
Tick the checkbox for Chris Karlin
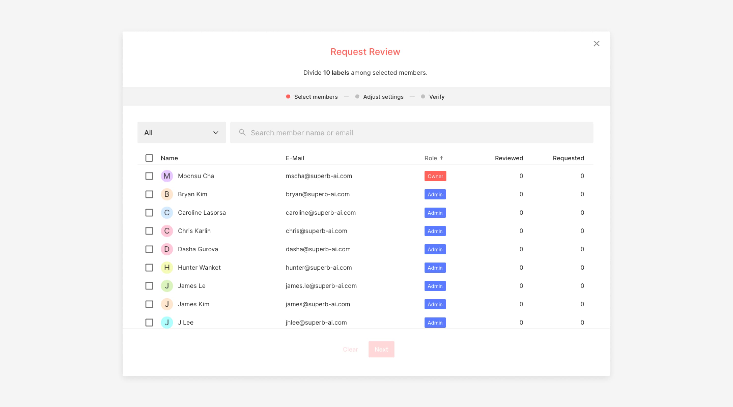(x=149, y=231)
